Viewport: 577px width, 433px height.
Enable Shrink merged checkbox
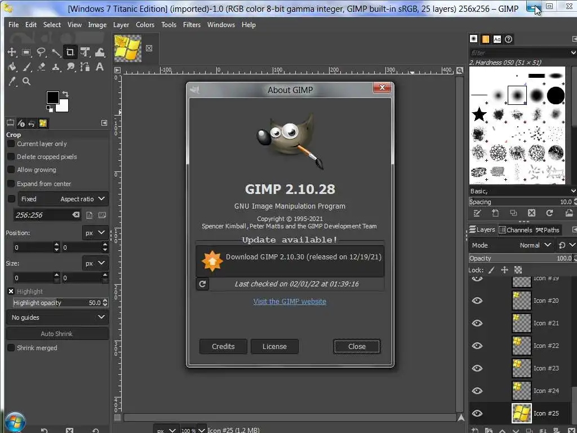pyautogui.click(x=11, y=347)
